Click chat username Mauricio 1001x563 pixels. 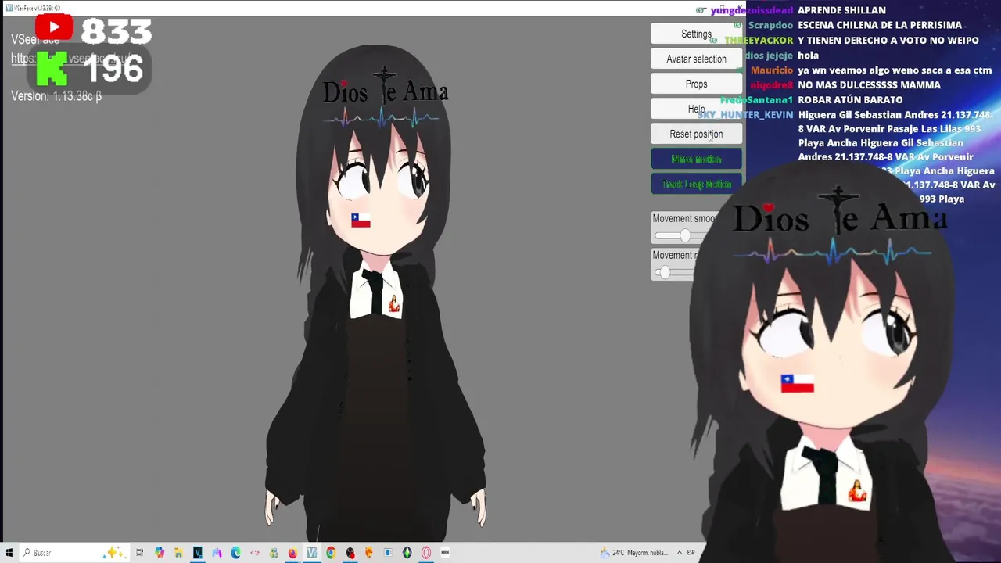772,70
